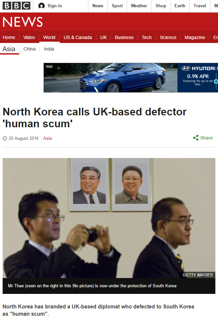Select World in the news navigation

pyautogui.click(x=49, y=37)
